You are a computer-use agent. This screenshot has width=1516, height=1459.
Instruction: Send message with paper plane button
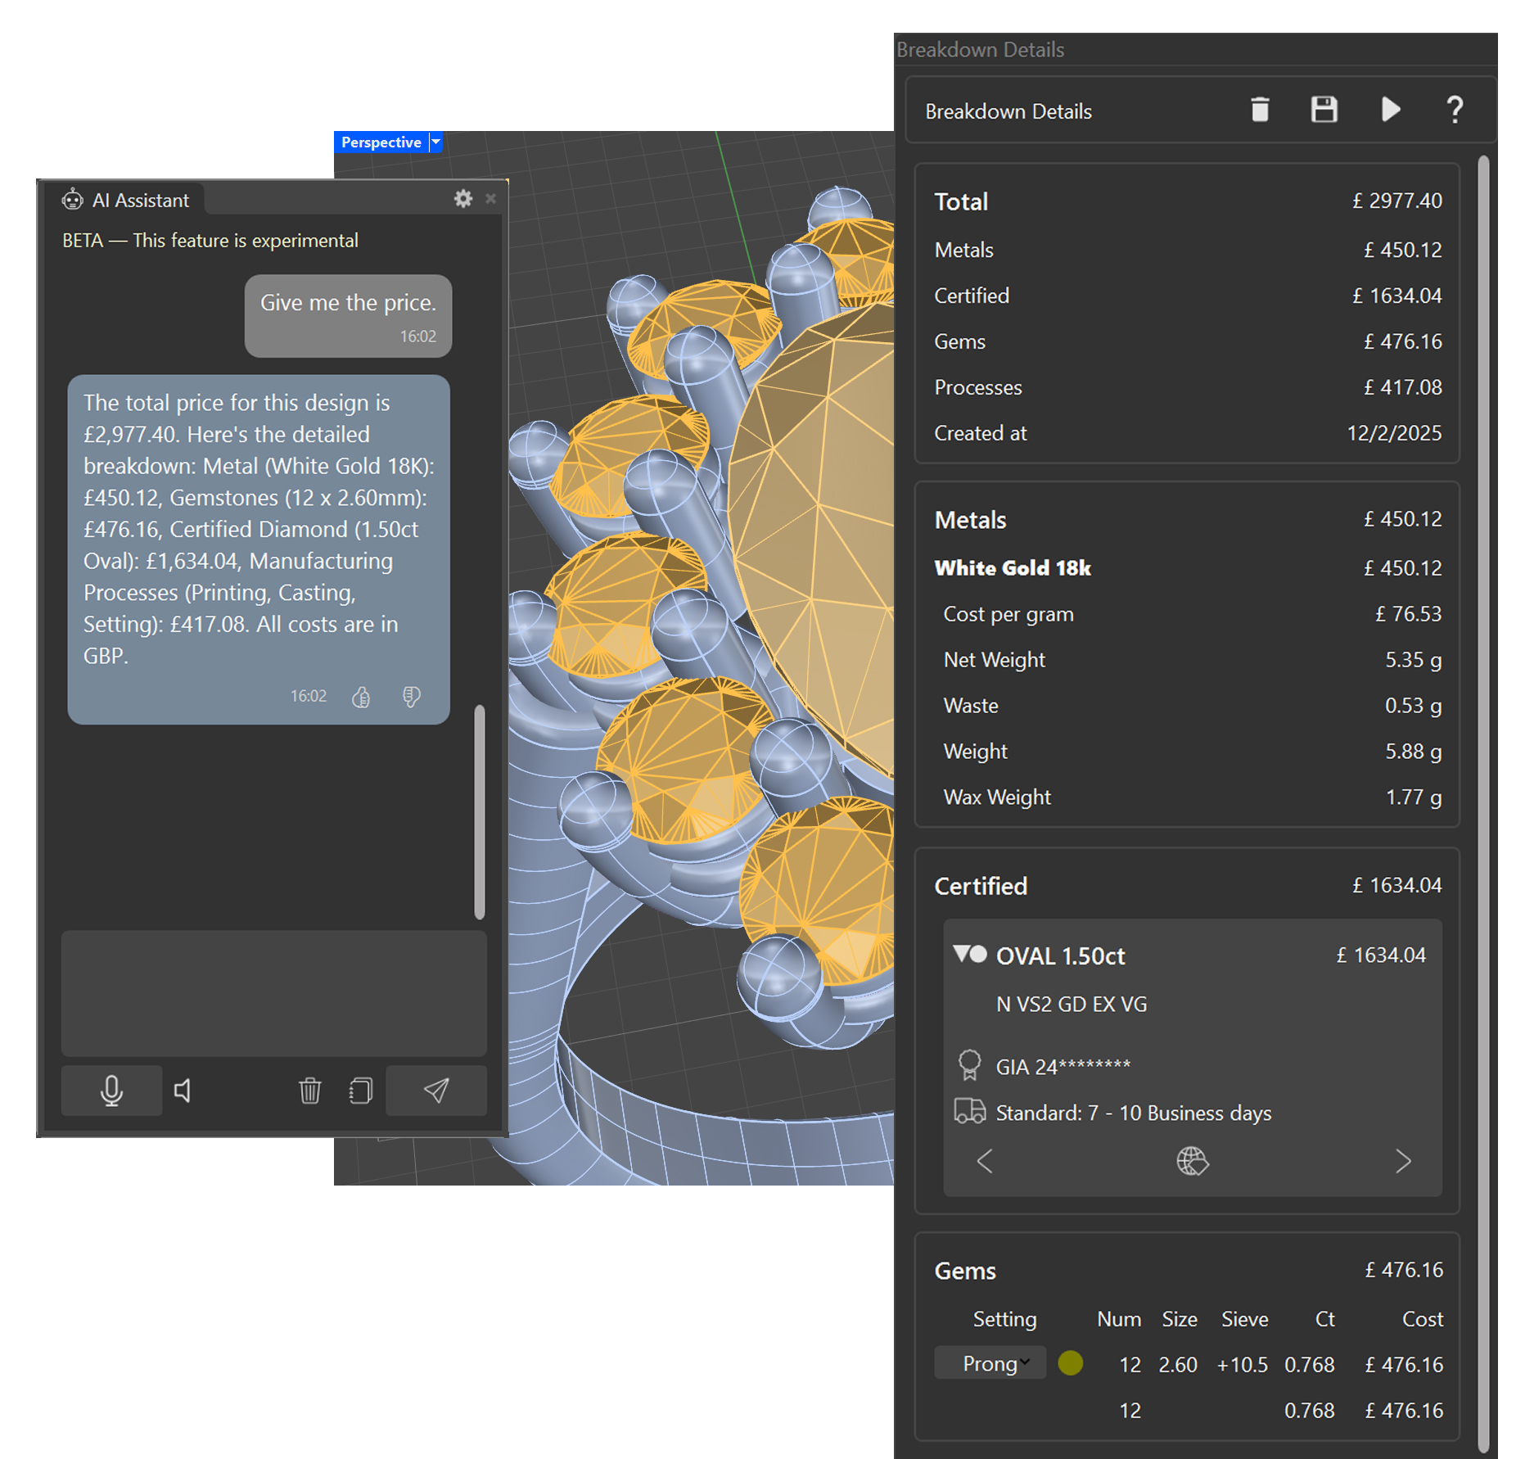(435, 1090)
